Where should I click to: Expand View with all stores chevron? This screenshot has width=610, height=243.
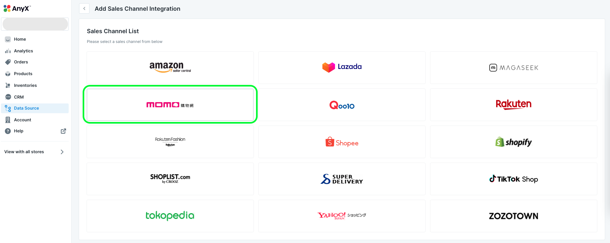pos(62,152)
